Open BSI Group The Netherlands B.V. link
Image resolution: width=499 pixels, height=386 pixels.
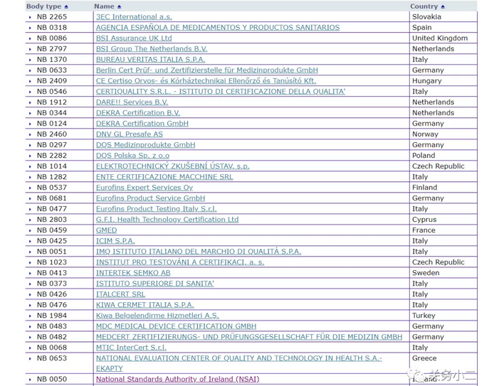152,49
